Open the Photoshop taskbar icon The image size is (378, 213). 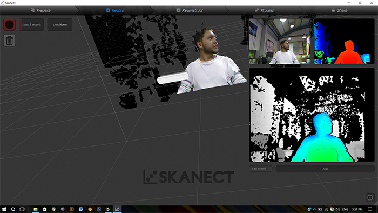(99, 209)
